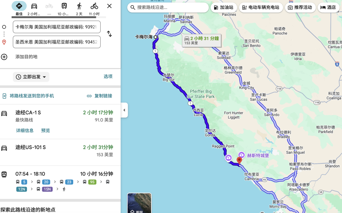
Task: Edit the Carmel-by-the-Sea origin field
Action: pos(57,27)
